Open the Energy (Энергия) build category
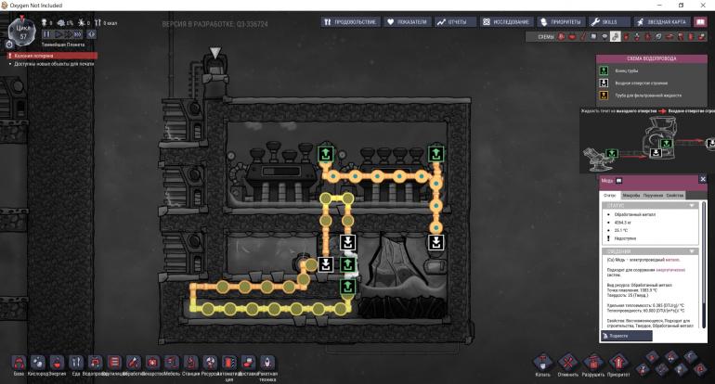The height and width of the screenshot is (384, 715). point(56,362)
